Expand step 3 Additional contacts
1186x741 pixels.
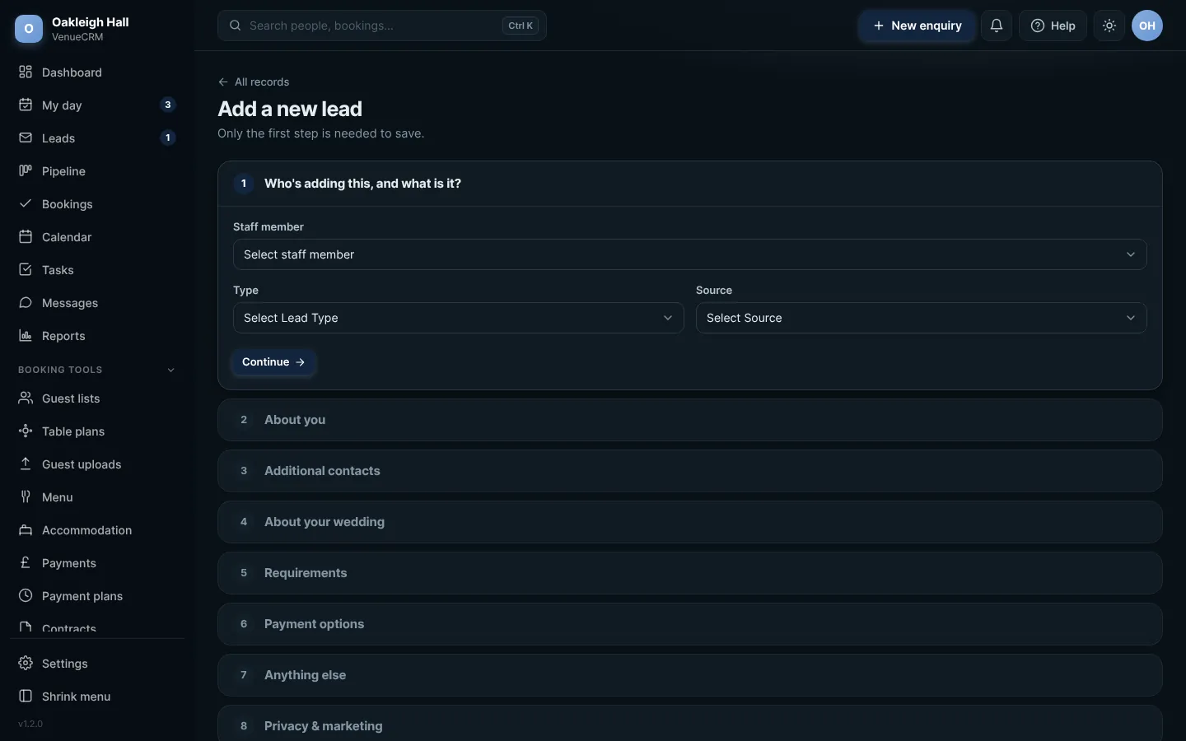click(x=690, y=471)
